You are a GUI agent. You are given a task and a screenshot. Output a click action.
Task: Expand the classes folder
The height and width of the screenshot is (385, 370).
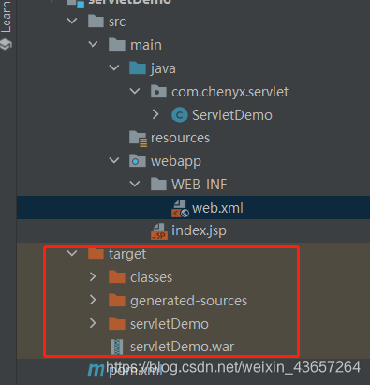pyautogui.click(x=93, y=276)
